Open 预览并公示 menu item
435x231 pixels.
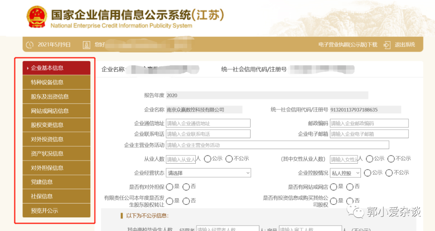57,210
